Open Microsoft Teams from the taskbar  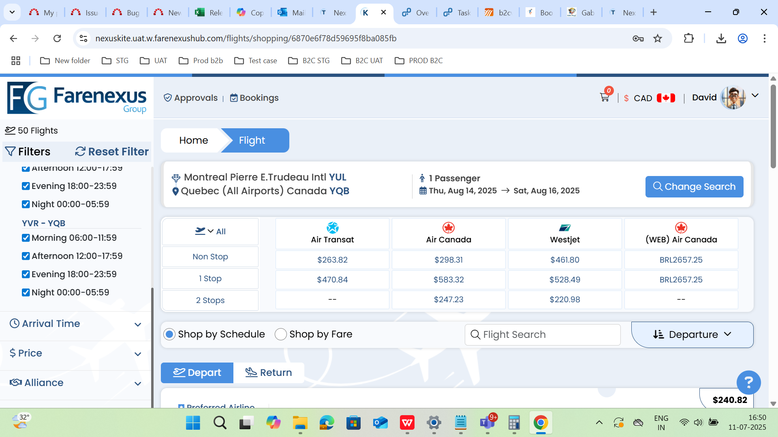pos(487,423)
